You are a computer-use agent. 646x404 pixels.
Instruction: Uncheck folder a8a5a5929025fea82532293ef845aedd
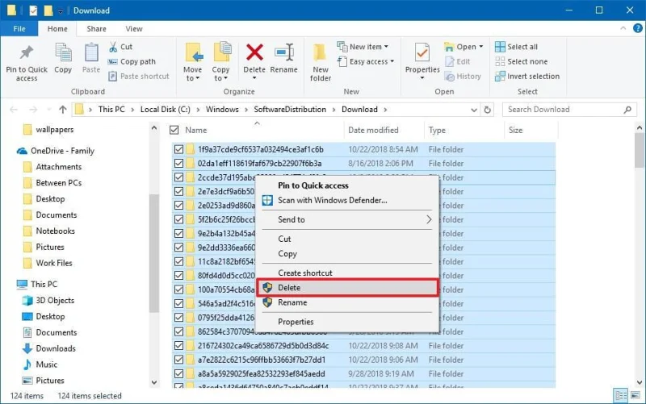click(178, 373)
